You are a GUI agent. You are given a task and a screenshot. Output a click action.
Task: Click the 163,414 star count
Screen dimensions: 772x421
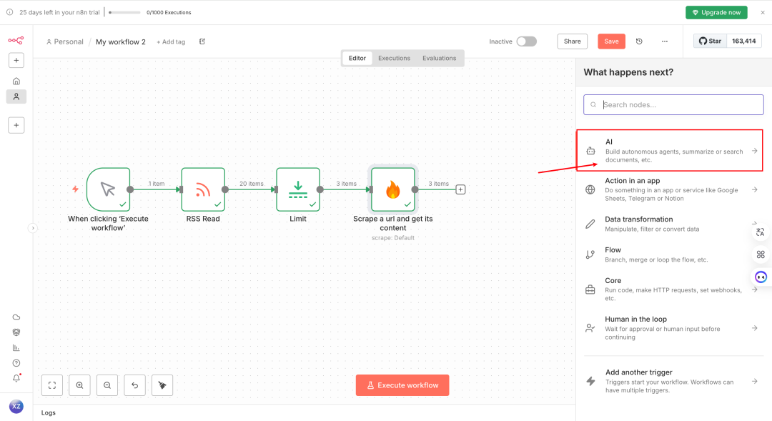(743, 41)
